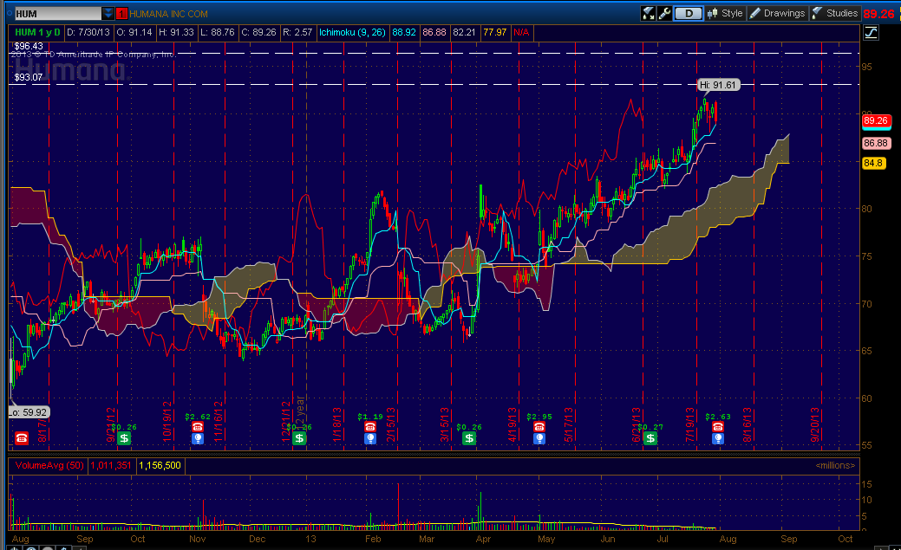Click the 1,156,500 volume average value
This screenshot has width=901, height=550.
(x=160, y=465)
